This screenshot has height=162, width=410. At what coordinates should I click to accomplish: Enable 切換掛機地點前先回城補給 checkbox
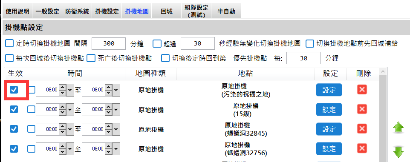click(x=310, y=43)
